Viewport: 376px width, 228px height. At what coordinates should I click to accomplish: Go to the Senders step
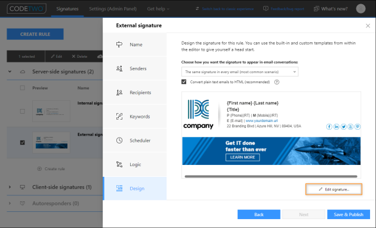tap(134, 68)
